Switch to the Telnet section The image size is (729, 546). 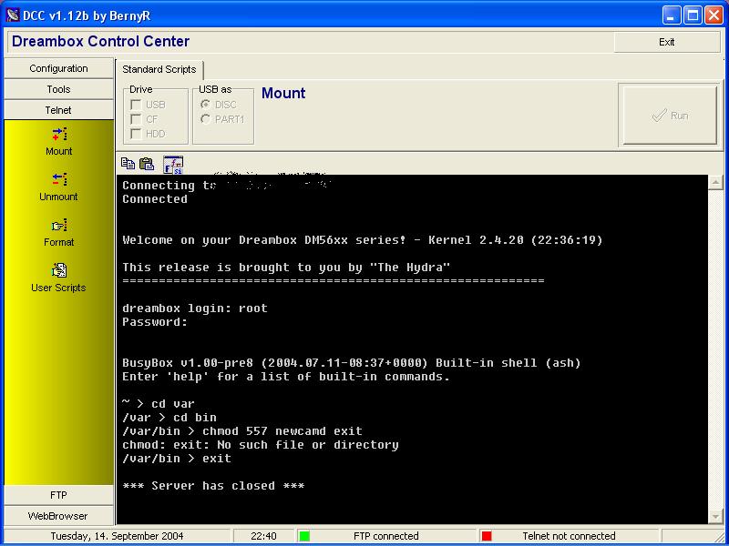coord(58,110)
